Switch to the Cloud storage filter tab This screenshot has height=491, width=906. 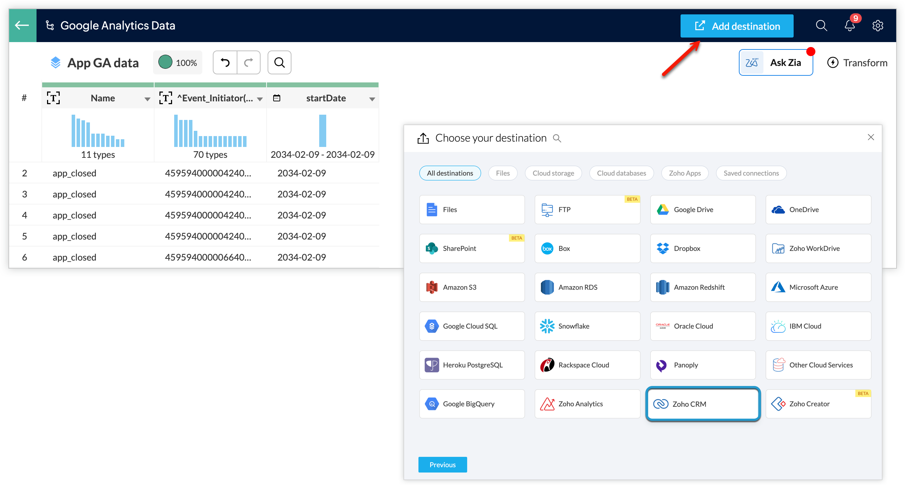pyautogui.click(x=553, y=173)
